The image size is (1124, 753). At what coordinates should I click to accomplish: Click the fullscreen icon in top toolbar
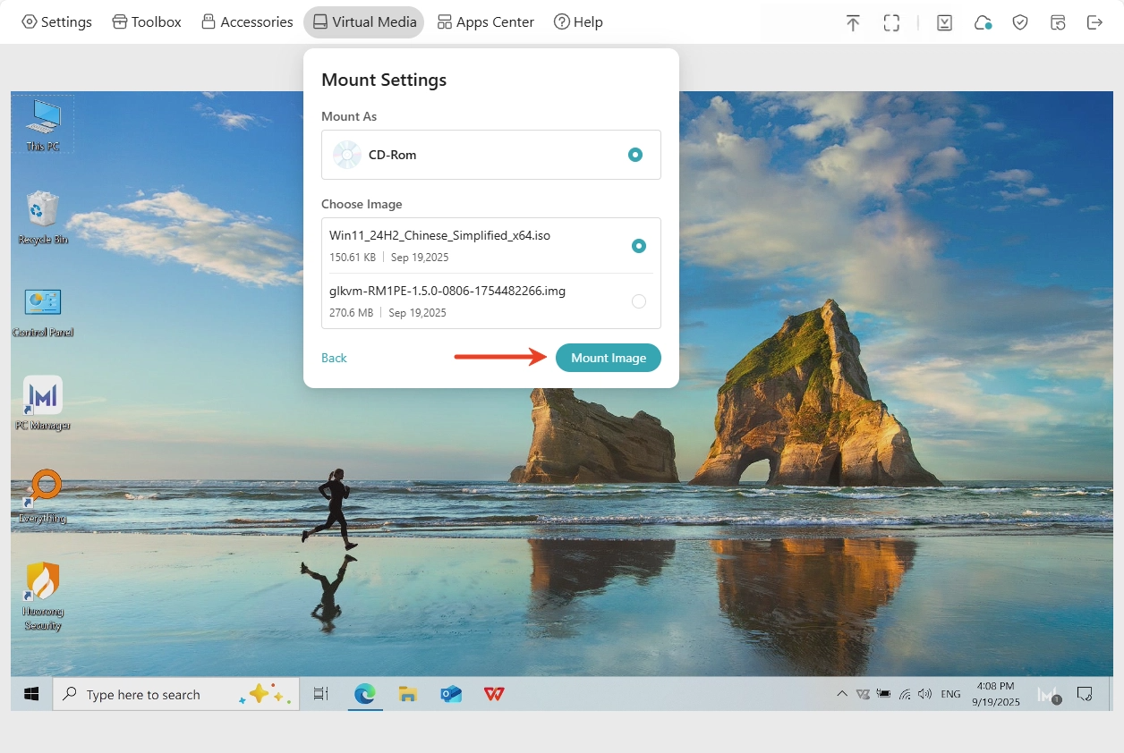pos(891,22)
